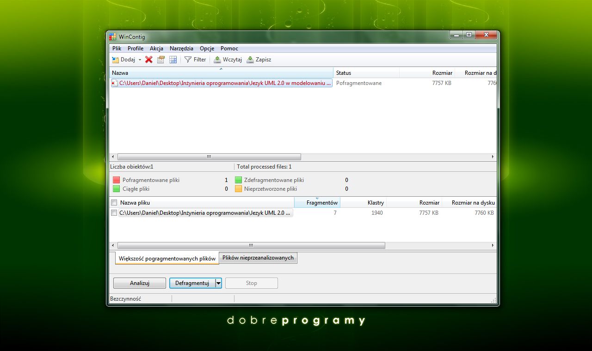Viewport: 592px width, 351px height.
Task: Check the file row checkbox in lower list
Action: tap(114, 213)
